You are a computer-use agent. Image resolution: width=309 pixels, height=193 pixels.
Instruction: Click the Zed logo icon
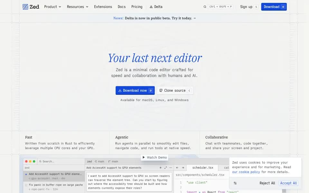25,7
